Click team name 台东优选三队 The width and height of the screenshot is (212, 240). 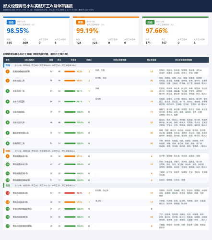click(x=19, y=102)
